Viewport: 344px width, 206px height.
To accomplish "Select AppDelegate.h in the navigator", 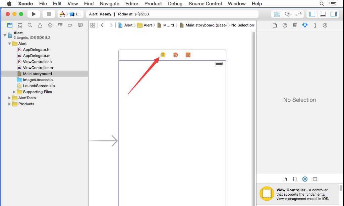I will (x=36, y=50).
